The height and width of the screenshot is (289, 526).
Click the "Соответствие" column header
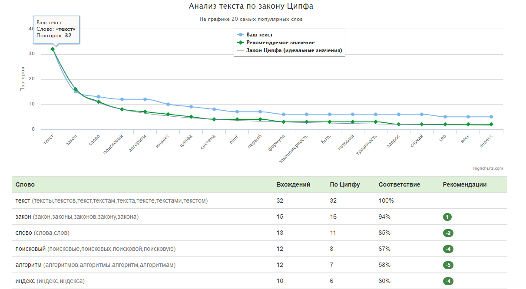(x=399, y=184)
